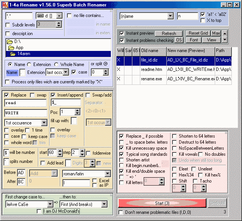Increase the step value 2
The height and width of the screenshot is (221, 242).
[x=82, y=151]
